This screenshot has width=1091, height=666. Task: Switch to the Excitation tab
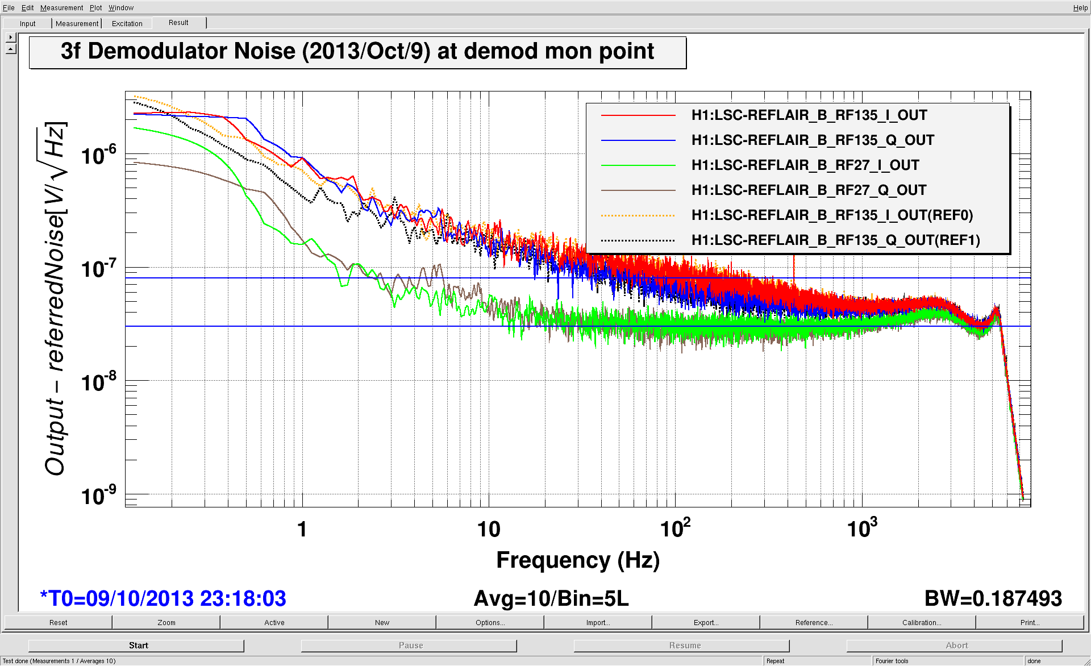click(x=127, y=23)
